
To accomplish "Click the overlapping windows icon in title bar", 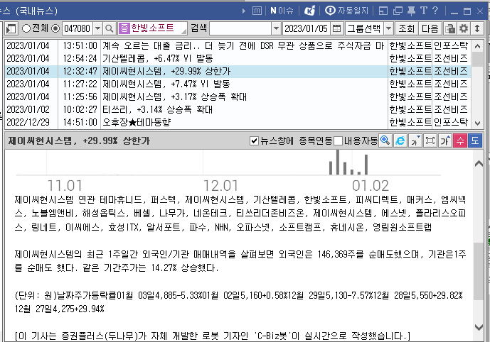I will 398,11.
